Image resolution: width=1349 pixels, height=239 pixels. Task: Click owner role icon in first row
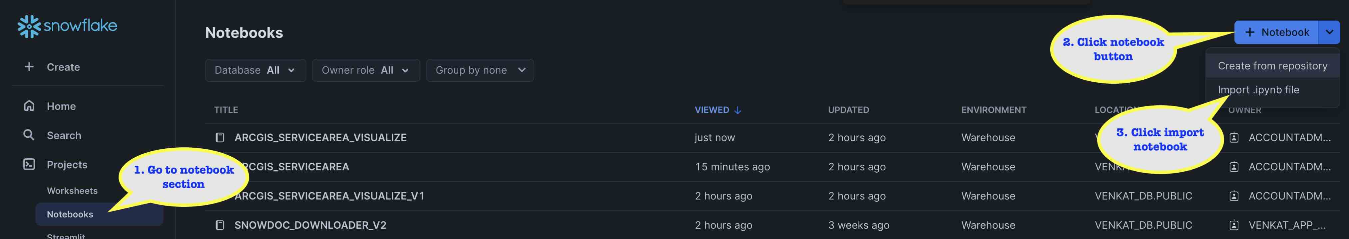pos(1234,138)
